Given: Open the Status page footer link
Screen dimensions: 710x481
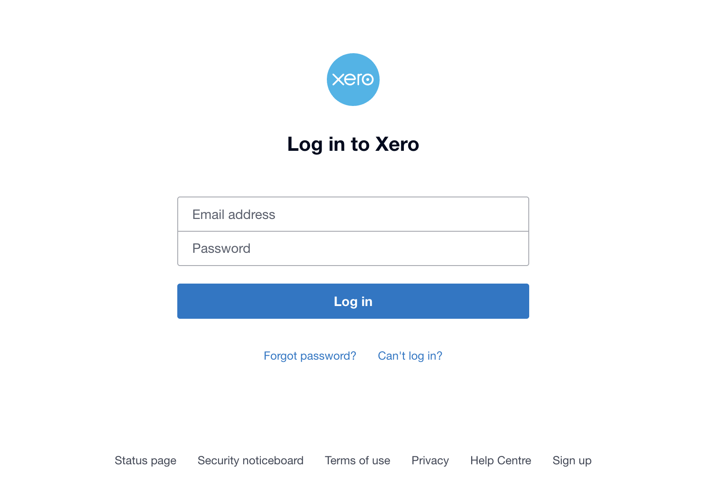Looking at the screenshot, I should [x=145, y=460].
